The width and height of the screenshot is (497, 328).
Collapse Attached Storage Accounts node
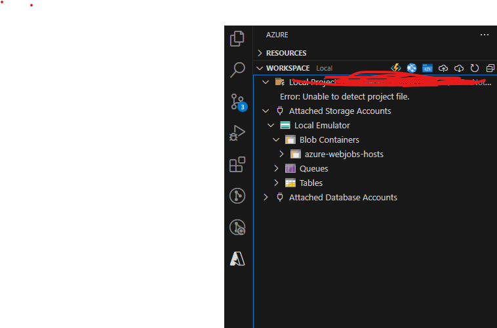[266, 111]
